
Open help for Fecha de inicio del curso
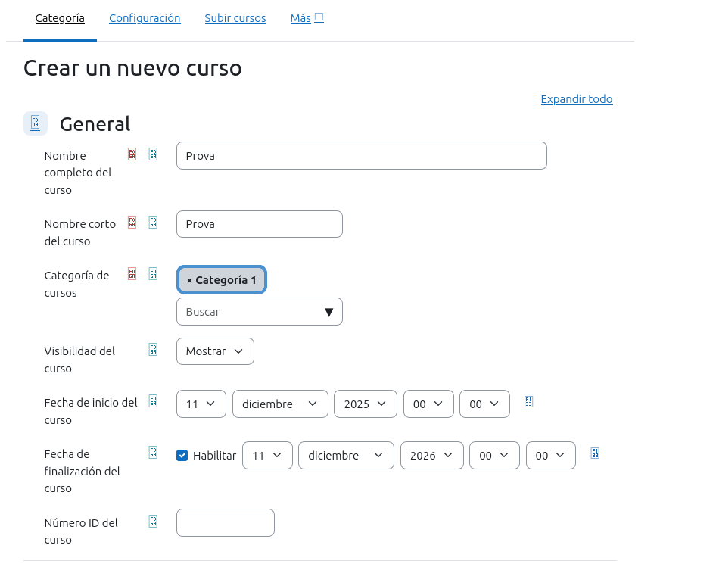pos(153,401)
